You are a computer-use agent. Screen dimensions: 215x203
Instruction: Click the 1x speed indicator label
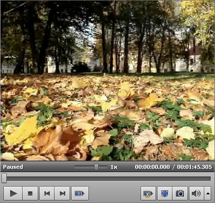coord(114,167)
